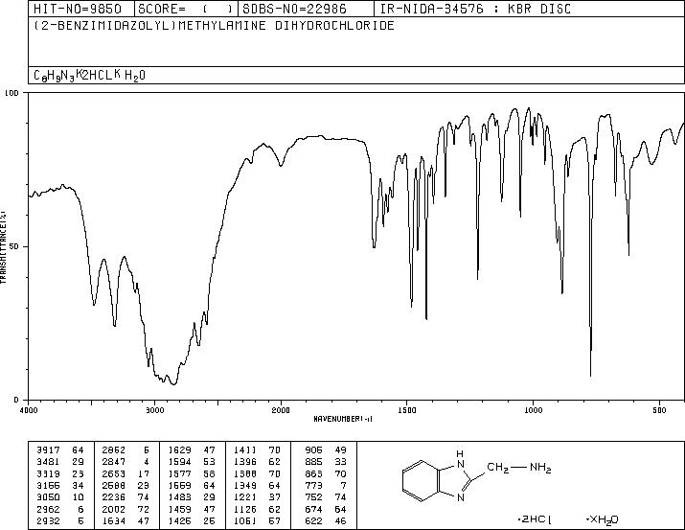Select the molecular formula line C8H9N3
Viewport: 685px width, 530px height.
click(x=89, y=75)
